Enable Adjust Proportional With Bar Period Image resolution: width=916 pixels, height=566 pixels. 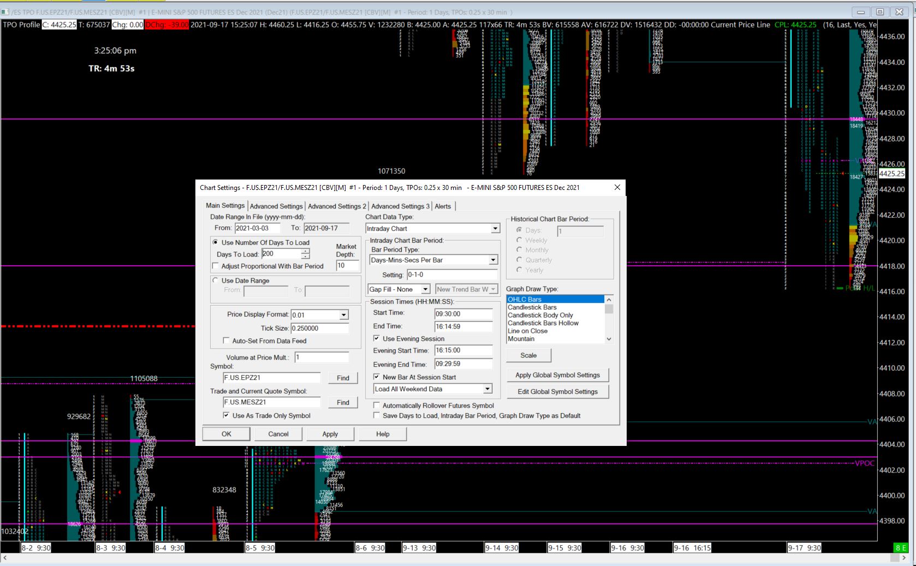tap(216, 266)
